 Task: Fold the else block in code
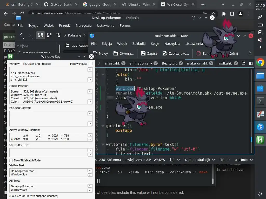pos(103,74)
